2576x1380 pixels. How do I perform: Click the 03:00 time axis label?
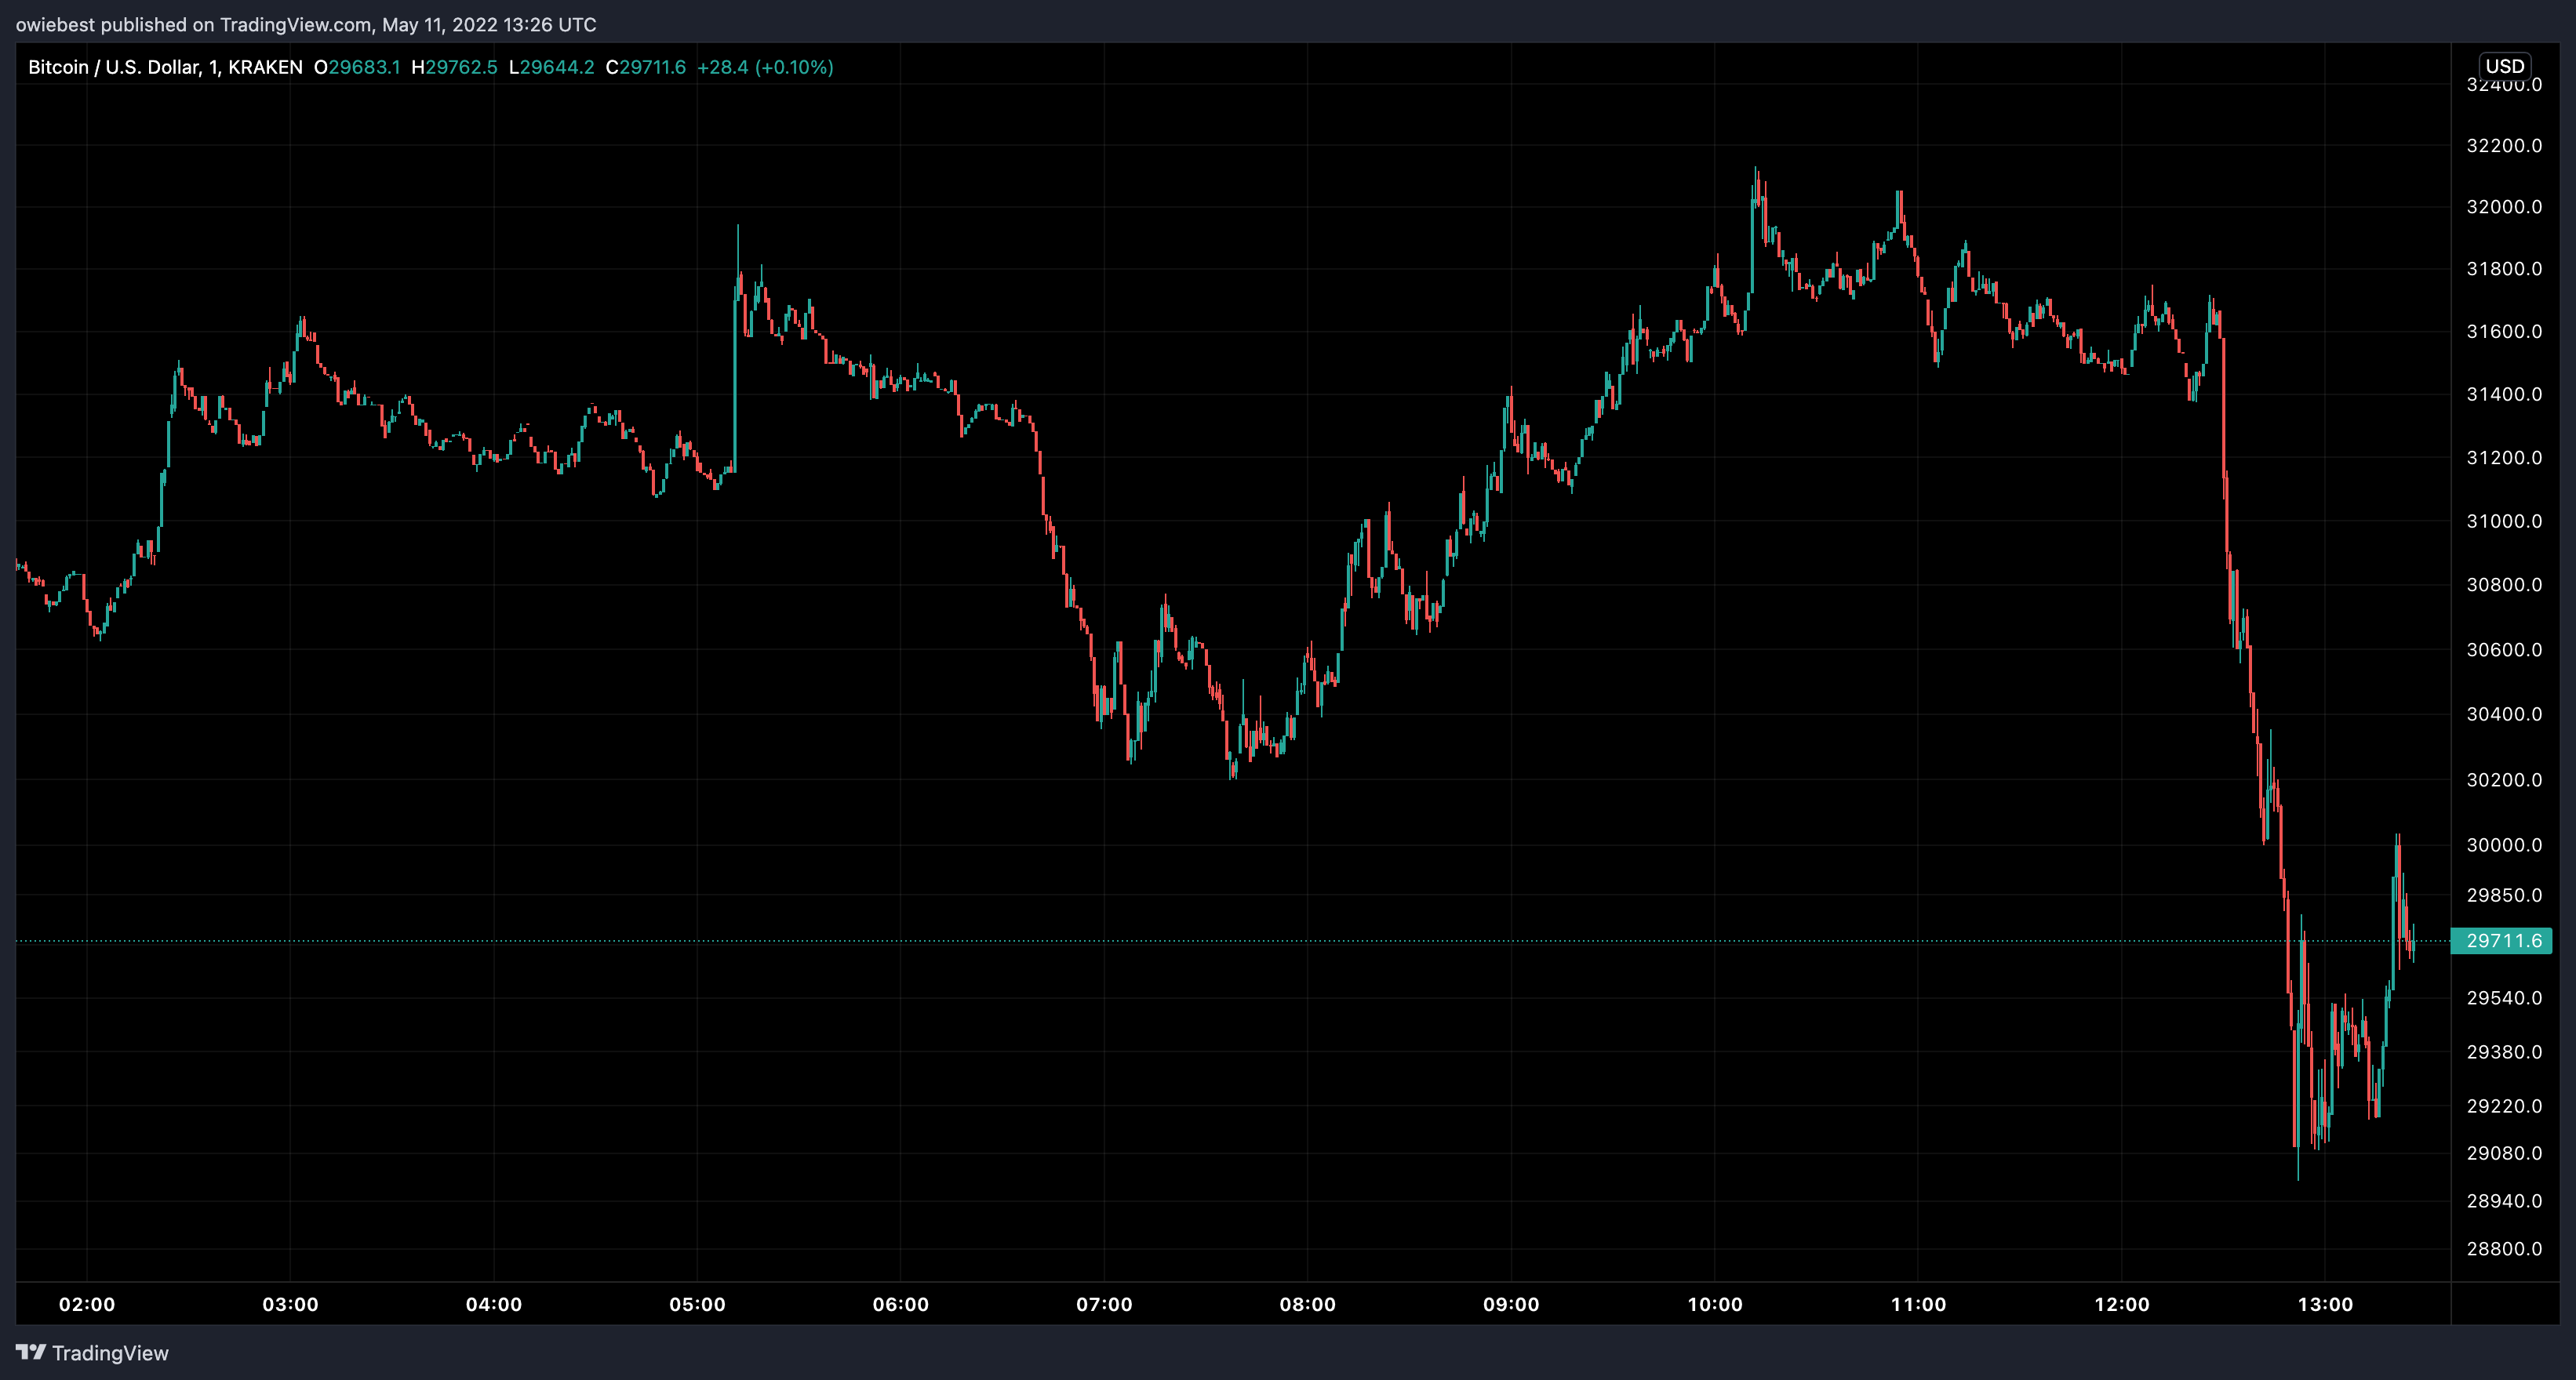click(290, 1304)
